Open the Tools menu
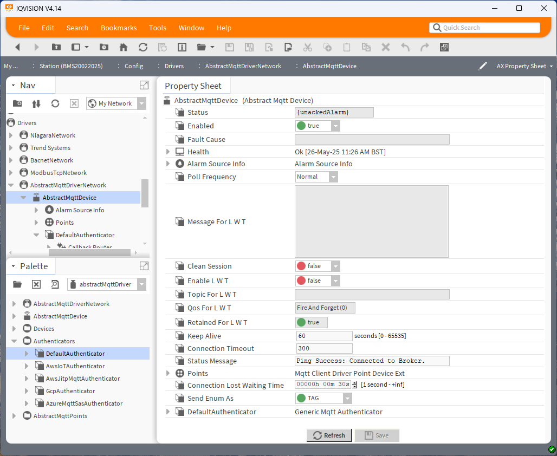557x456 pixels. (x=158, y=28)
